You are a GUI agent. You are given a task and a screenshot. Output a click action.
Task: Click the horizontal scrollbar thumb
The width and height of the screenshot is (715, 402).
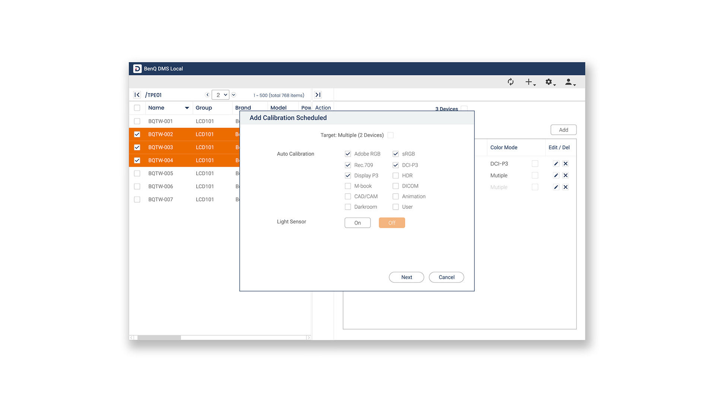point(159,338)
